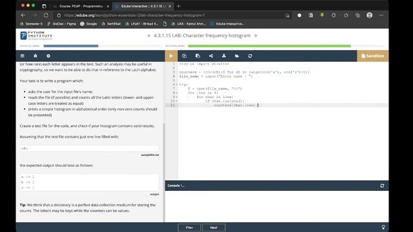Screen dimensions: 413x232
Task: Open the hamburger menu in the left panel
Action: point(23,56)
